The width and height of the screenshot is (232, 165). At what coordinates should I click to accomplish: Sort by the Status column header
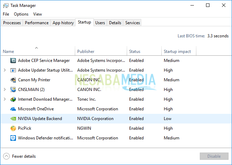[x=144, y=51]
